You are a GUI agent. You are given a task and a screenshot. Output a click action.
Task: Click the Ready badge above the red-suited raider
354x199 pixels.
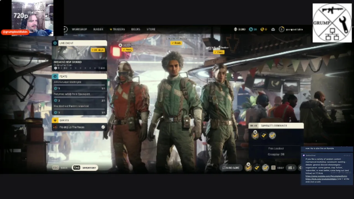coord(127,50)
